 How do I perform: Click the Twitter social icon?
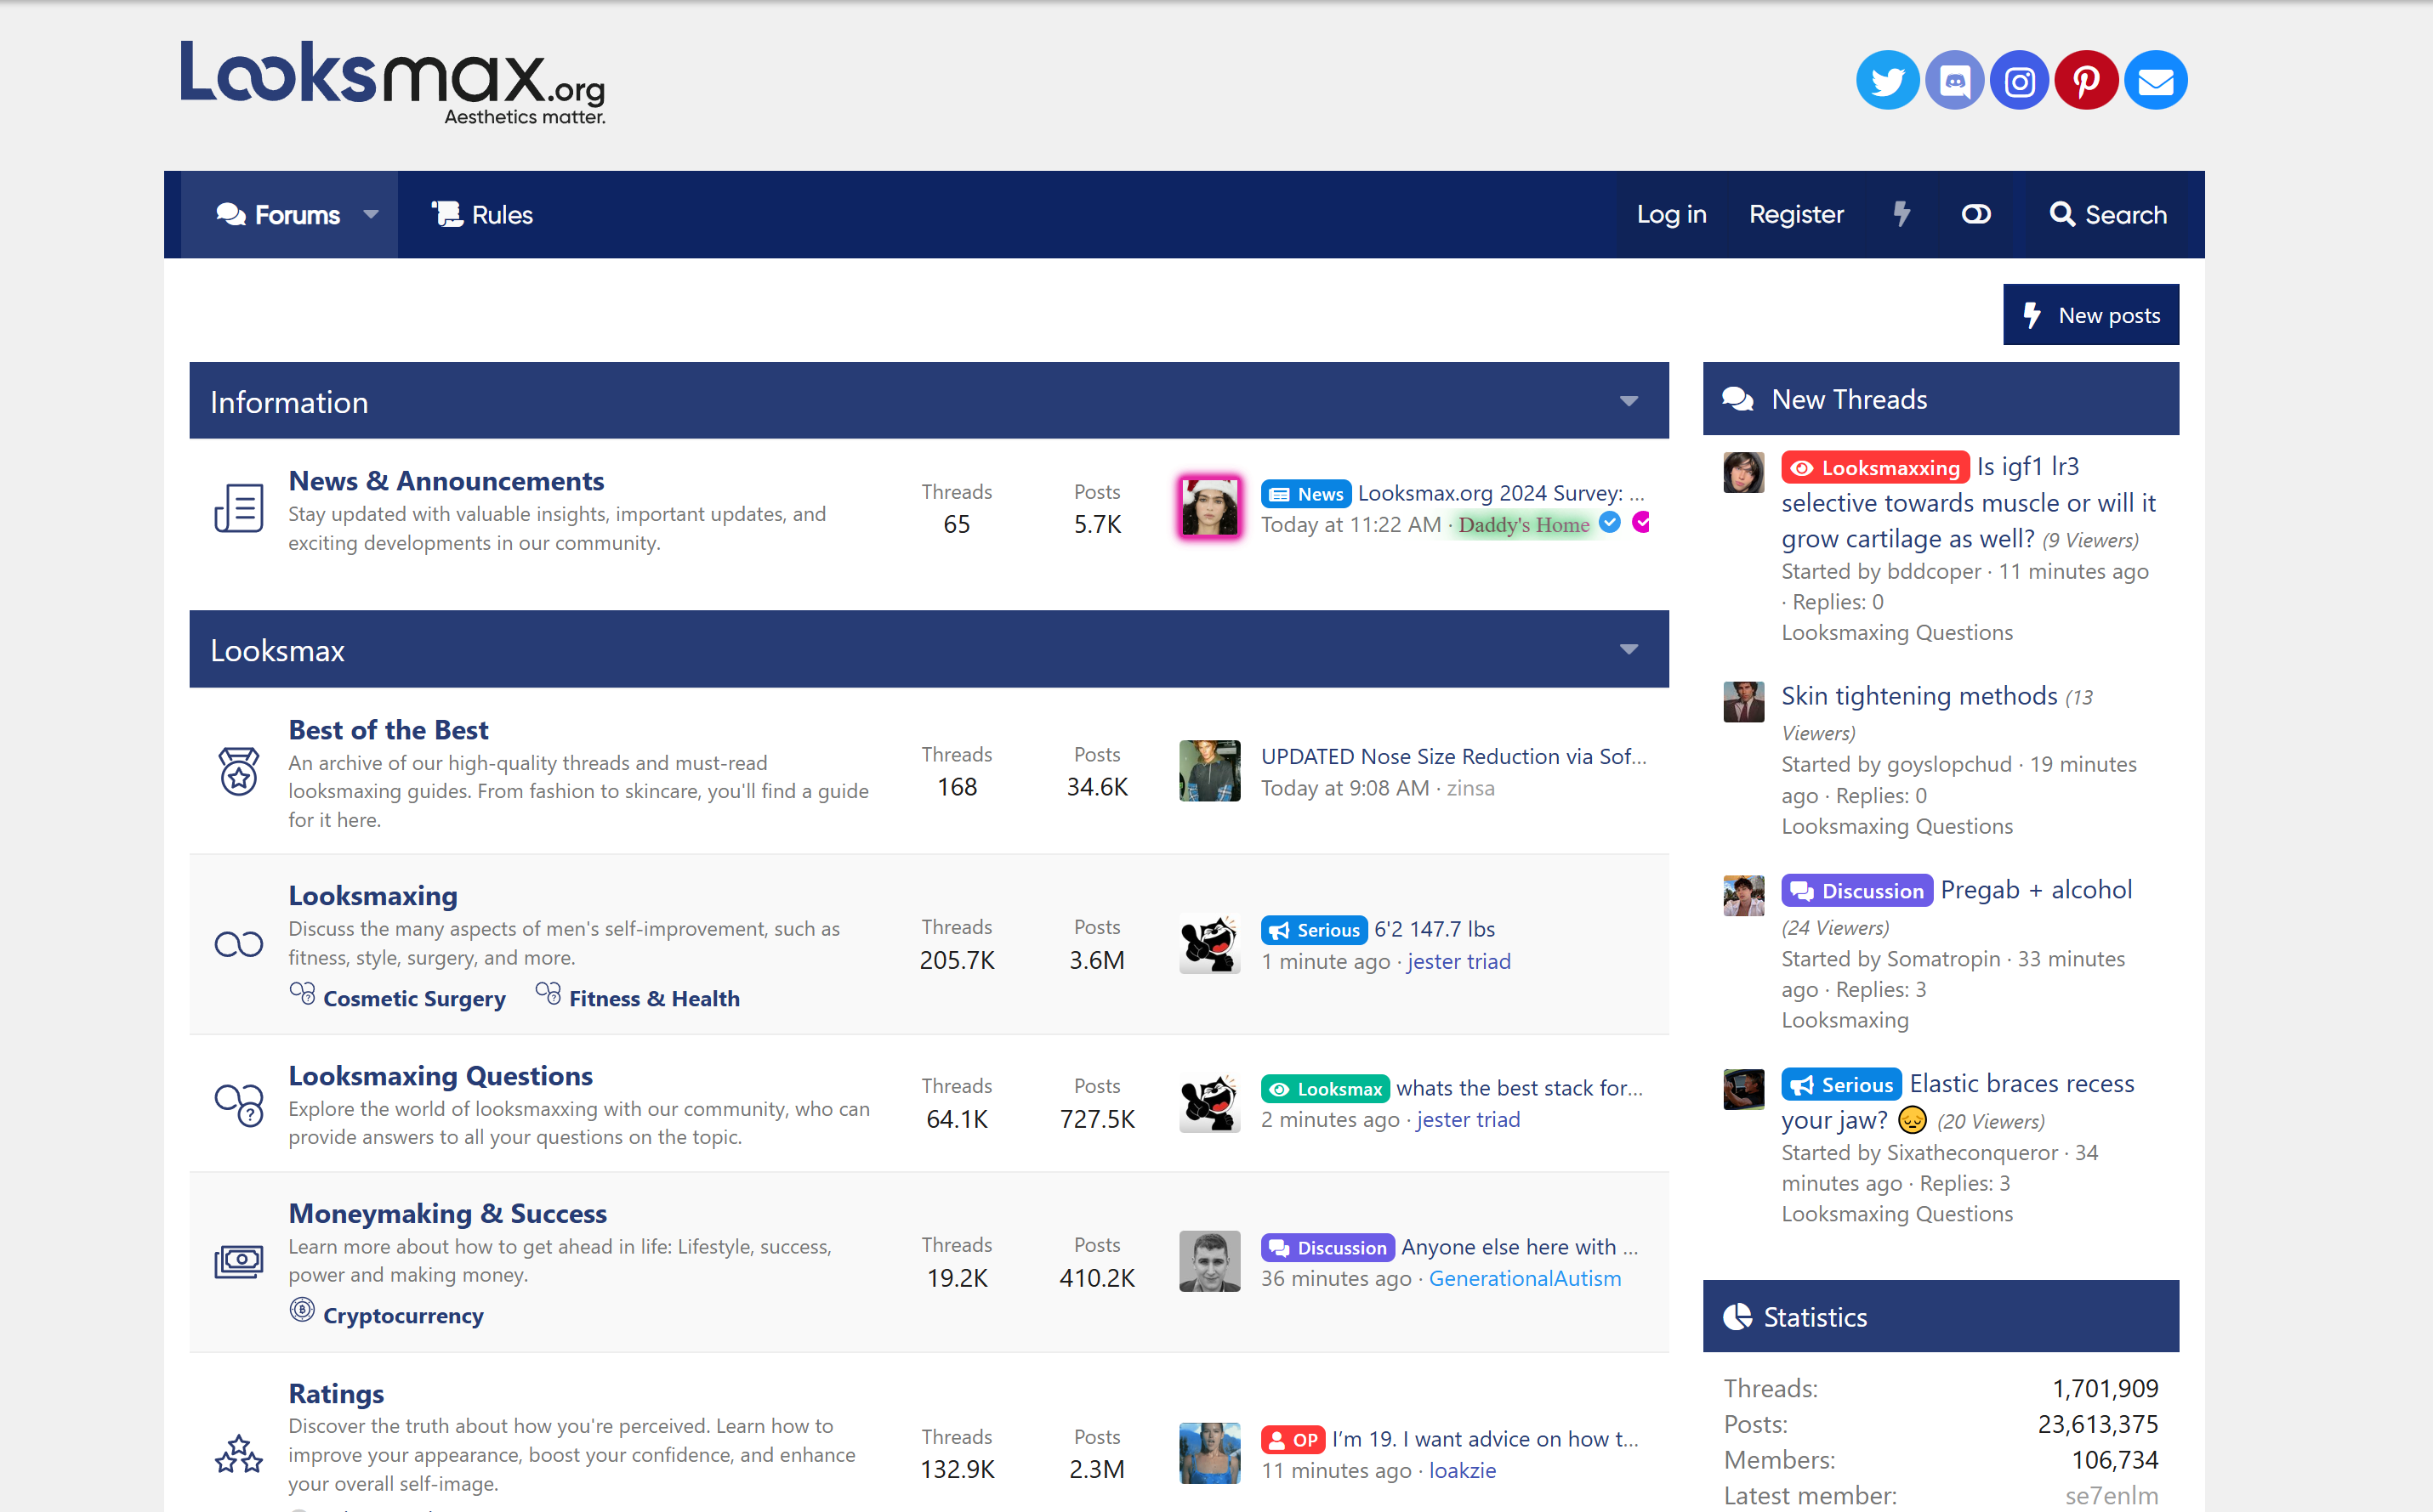[1887, 80]
